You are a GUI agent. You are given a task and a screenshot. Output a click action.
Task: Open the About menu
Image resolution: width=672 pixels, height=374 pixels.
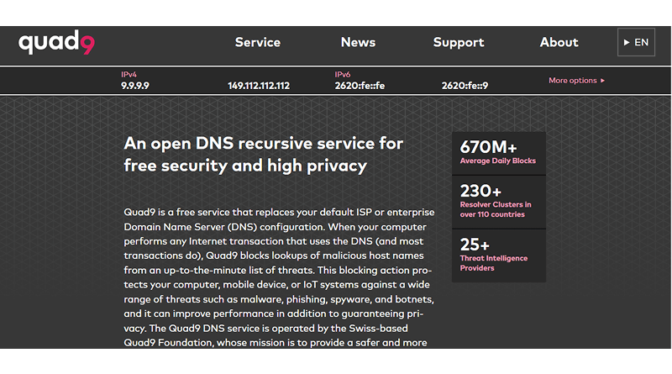pyautogui.click(x=559, y=42)
